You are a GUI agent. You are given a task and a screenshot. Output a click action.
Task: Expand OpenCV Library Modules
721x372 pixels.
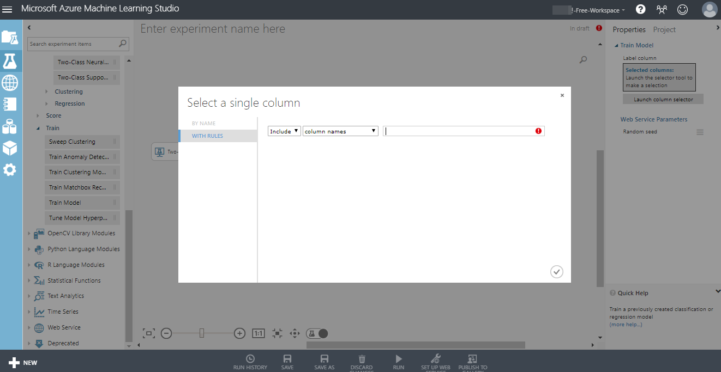[x=29, y=233]
